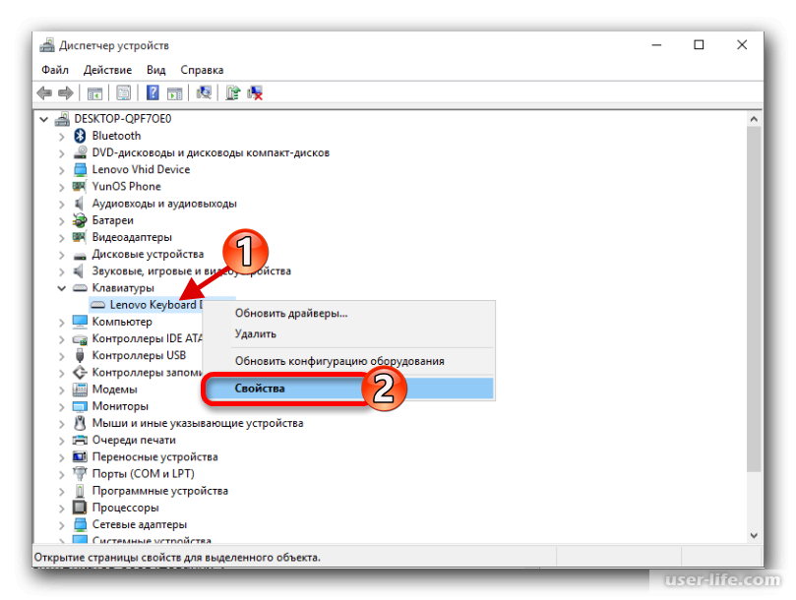This screenshot has width=796, height=600.
Task: Expand the Lenovo Vhid Device category
Action: [x=61, y=170]
